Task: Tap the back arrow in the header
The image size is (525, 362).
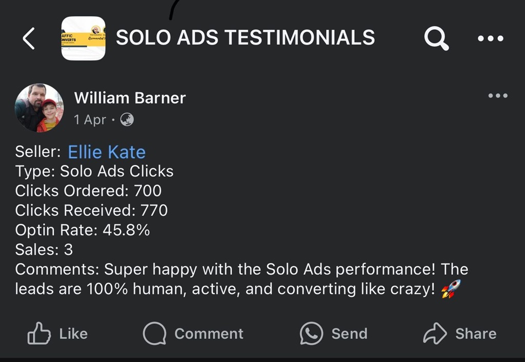Action: pos(29,38)
